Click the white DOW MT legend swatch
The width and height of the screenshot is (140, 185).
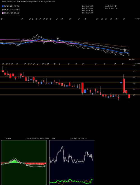point(3,10)
